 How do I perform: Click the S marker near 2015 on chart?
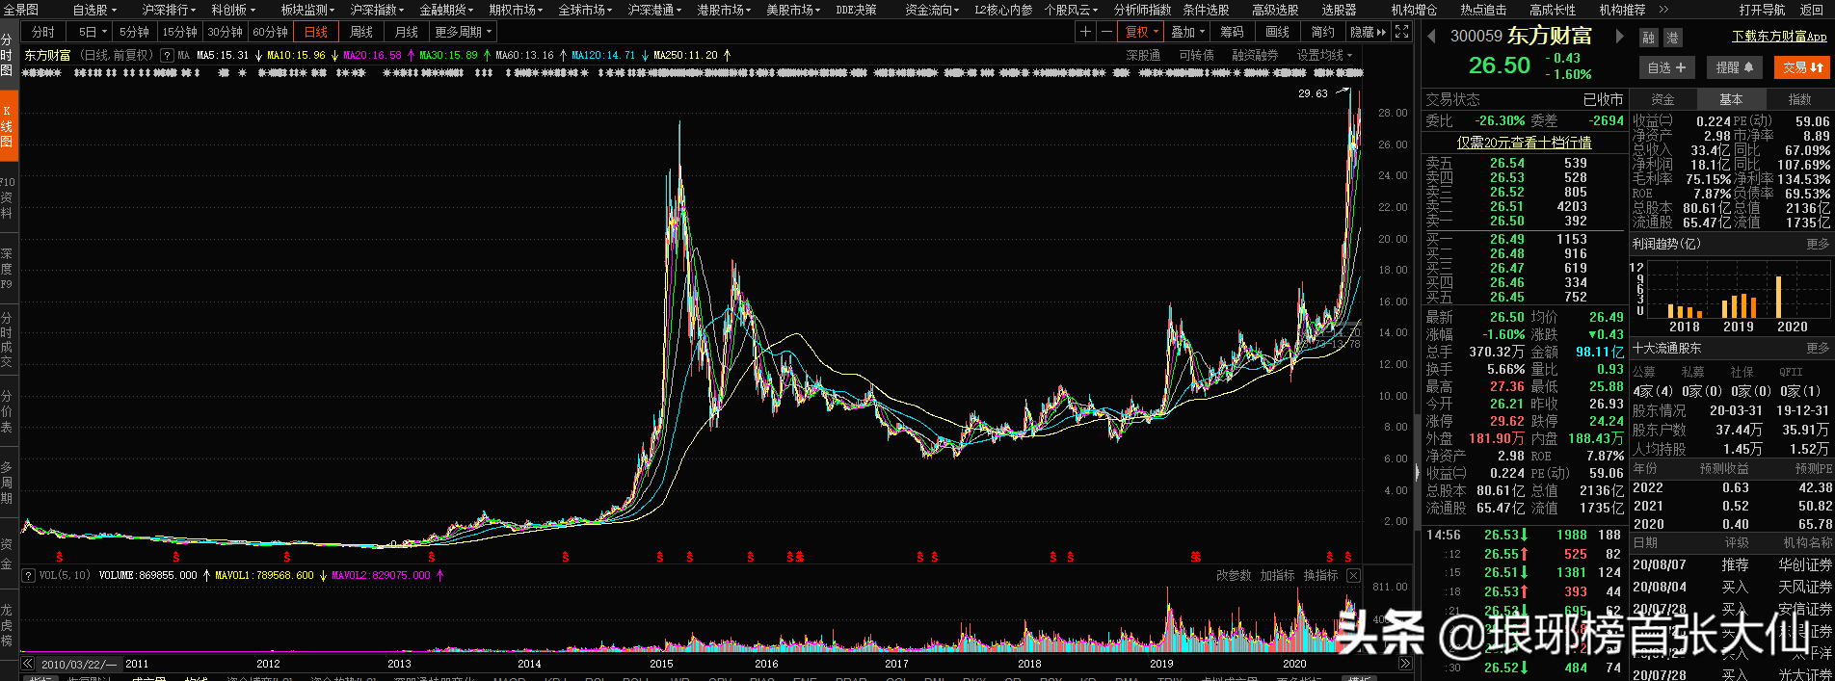coord(660,558)
